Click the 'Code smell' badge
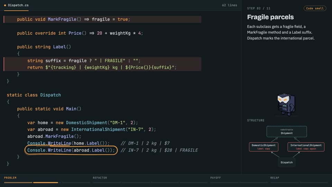Screen dimensions: 332x187 (x=315, y=8)
